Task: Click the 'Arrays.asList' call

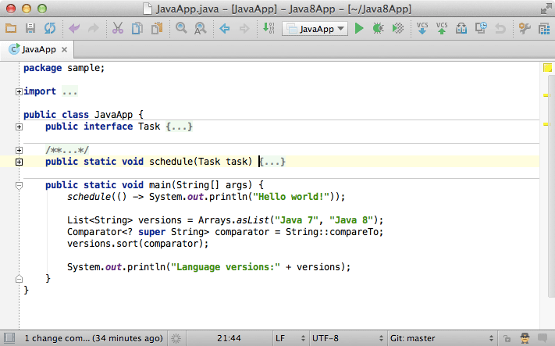Action: point(233,220)
